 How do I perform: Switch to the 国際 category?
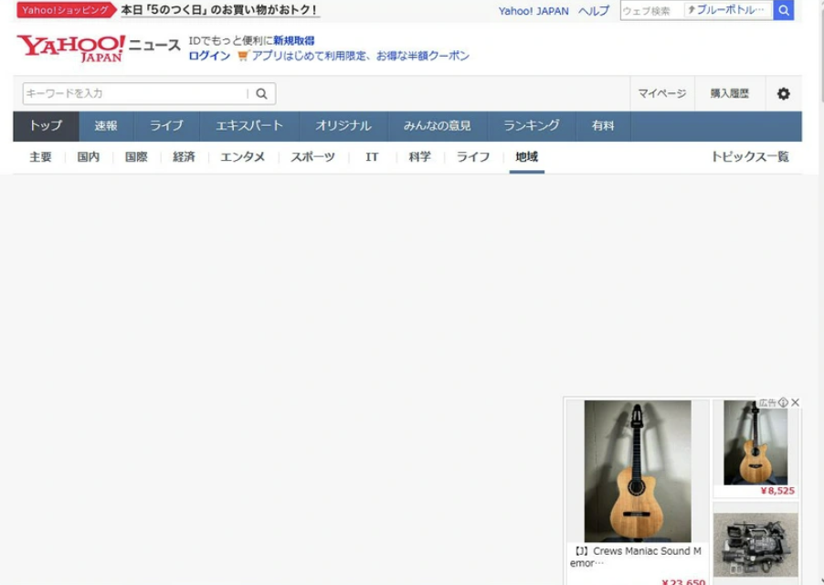pyautogui.click(x=136, y=156)
